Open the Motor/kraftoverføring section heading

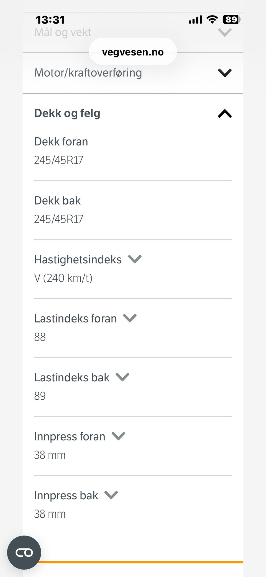88,73
